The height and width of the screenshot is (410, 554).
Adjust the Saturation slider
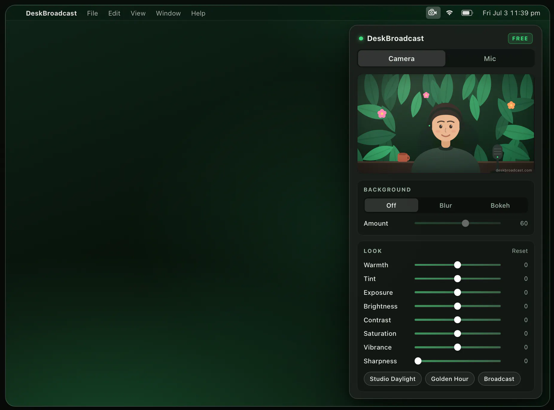(457, 333)
